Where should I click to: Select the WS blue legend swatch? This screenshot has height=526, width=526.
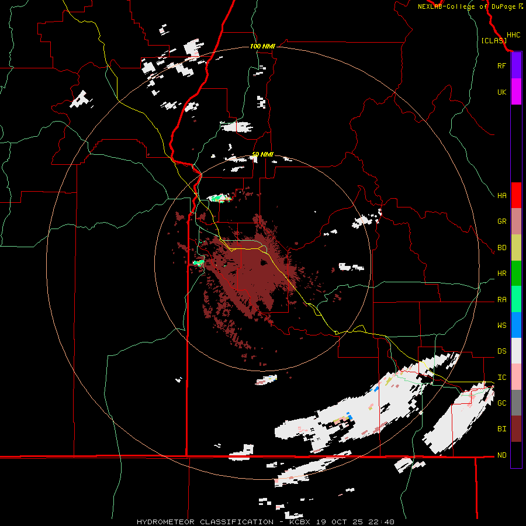point(516,325)
